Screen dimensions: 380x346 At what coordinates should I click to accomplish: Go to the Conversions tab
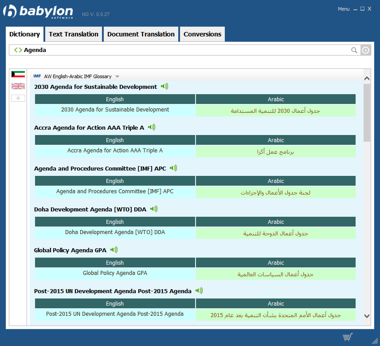(x=202, y=34)
